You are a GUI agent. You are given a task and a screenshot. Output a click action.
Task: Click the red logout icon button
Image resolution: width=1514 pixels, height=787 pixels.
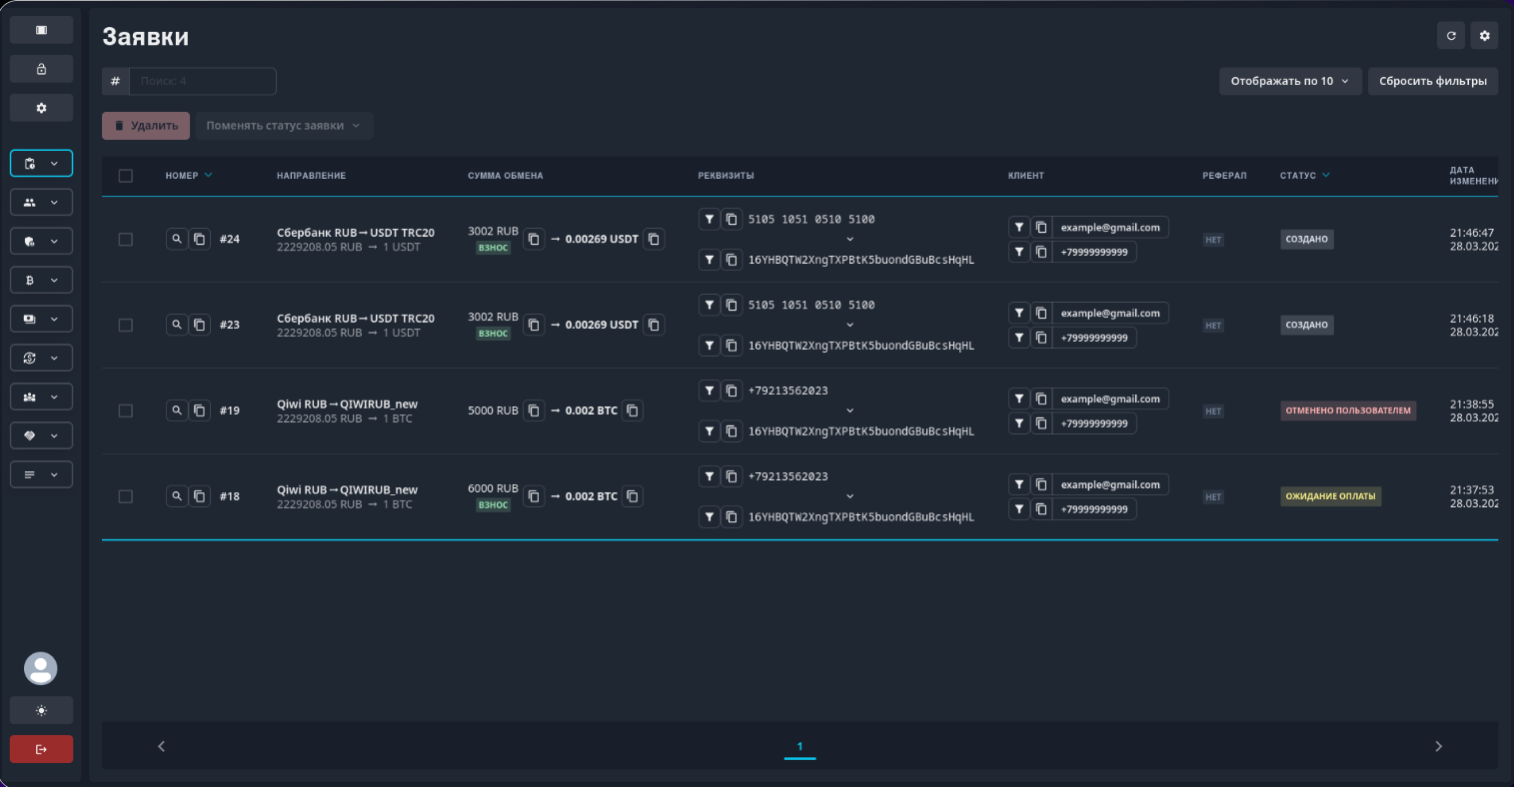pos(41,749)
